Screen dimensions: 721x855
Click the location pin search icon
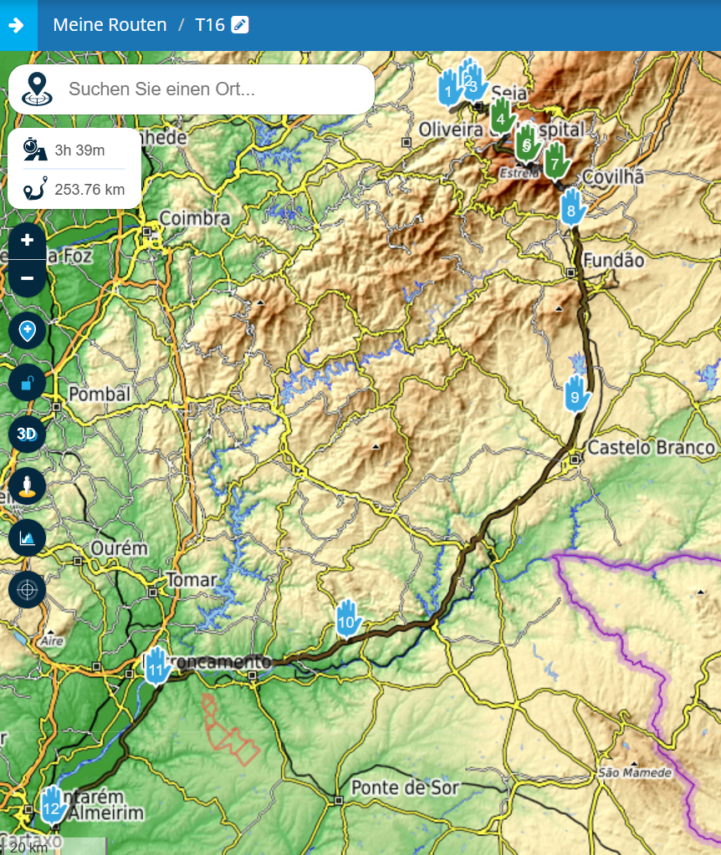click(x=37, y=89)
